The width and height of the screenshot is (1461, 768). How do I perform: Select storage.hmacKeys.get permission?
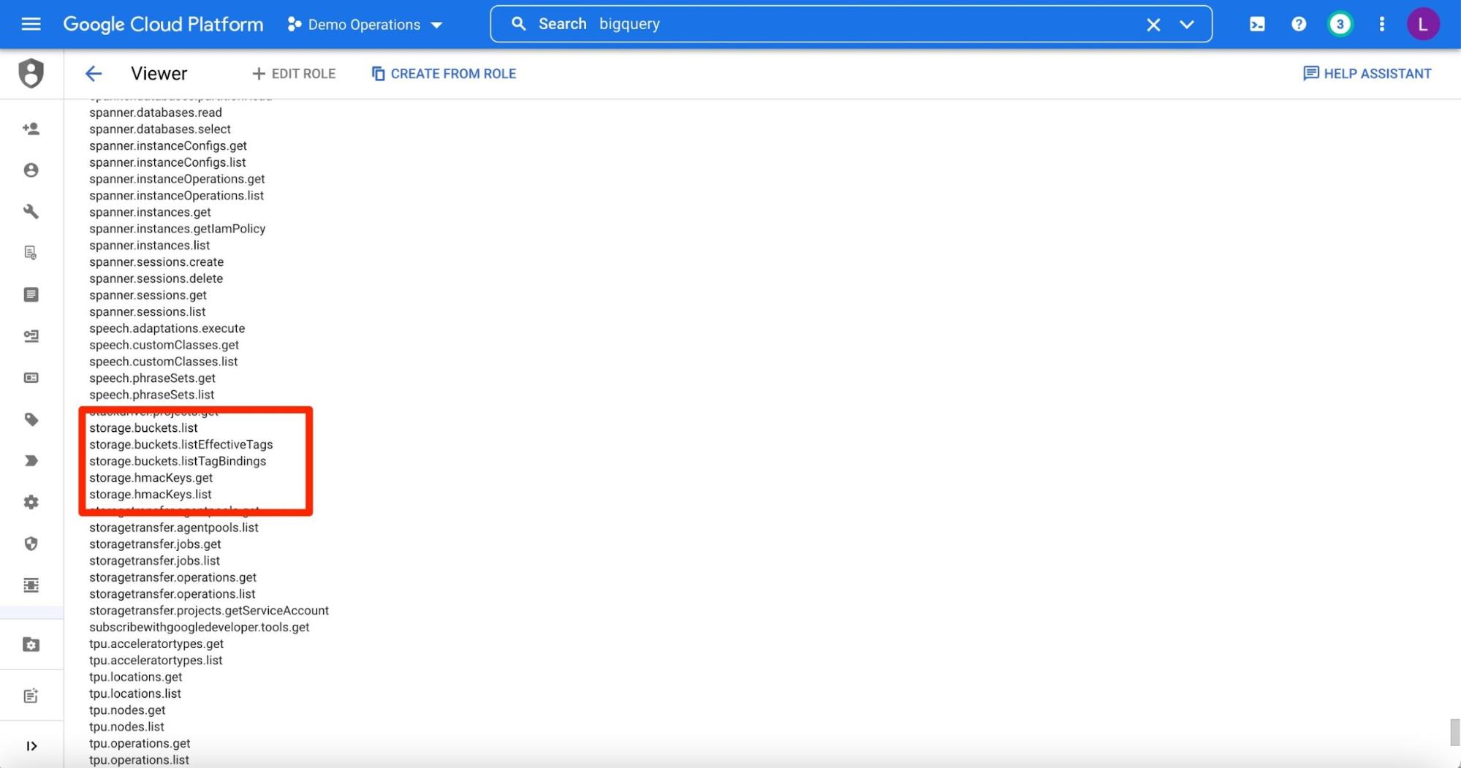[x=151, y=478]
